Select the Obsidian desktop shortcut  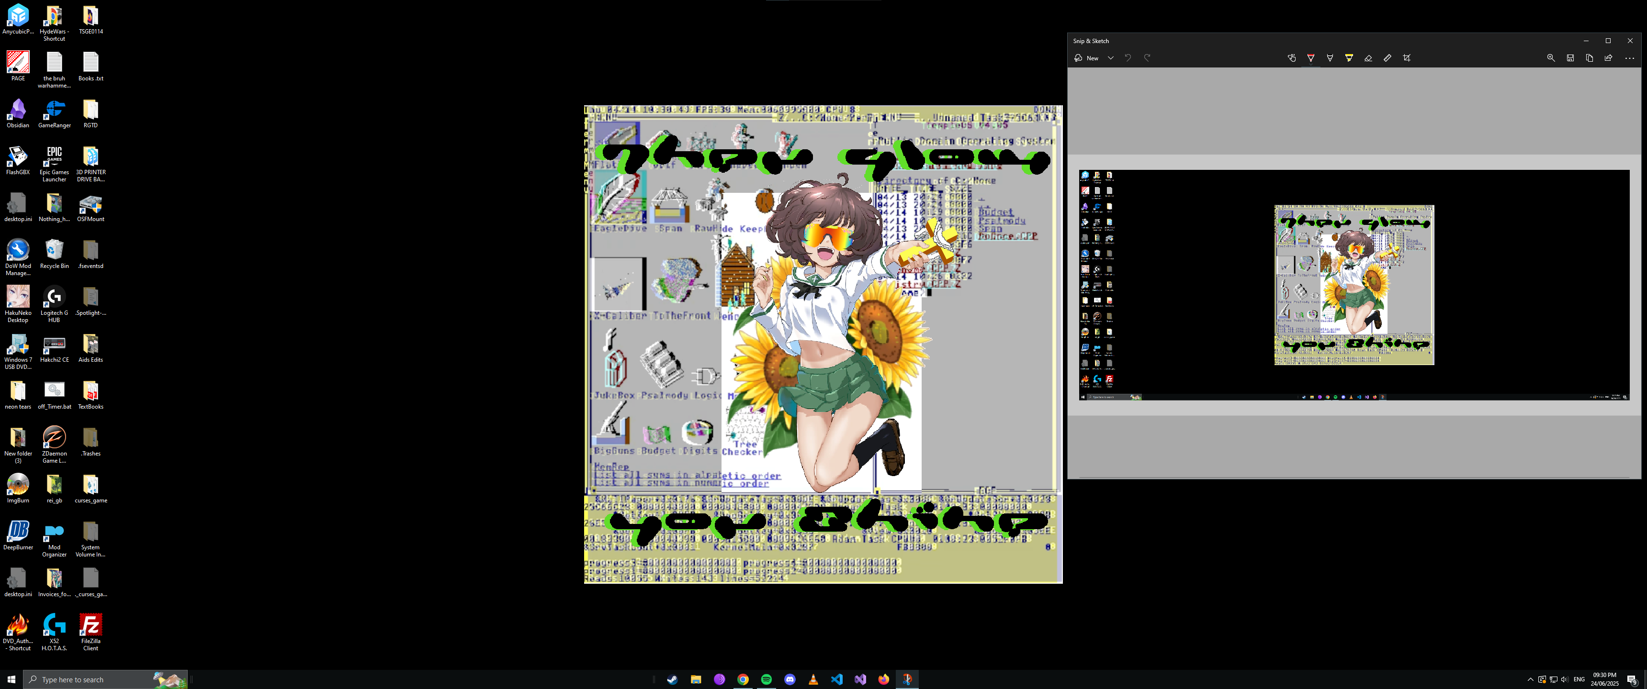click(x=18, y=114)
